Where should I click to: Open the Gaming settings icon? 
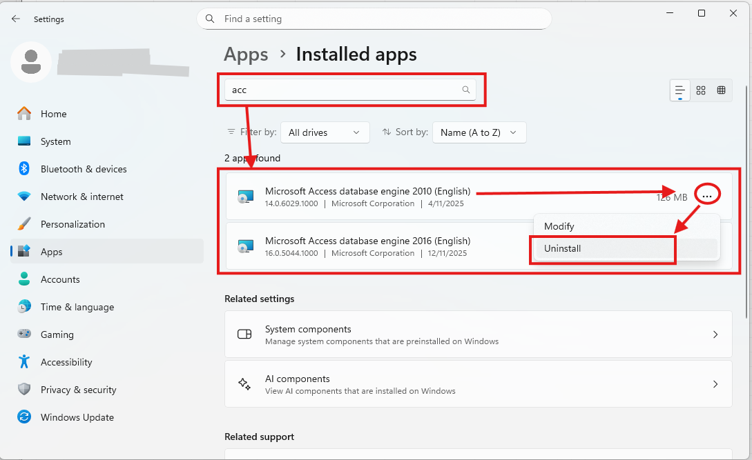point(23,334)
